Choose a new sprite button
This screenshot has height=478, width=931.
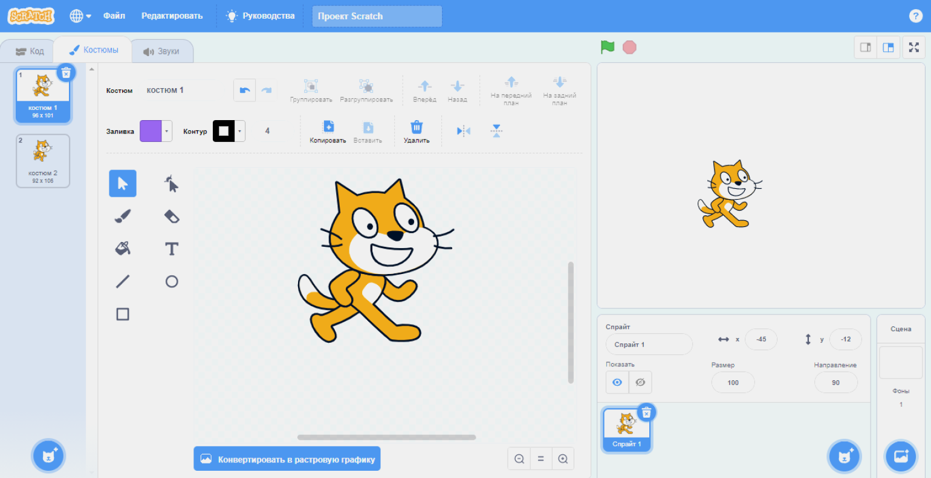(x=844, y=456)
